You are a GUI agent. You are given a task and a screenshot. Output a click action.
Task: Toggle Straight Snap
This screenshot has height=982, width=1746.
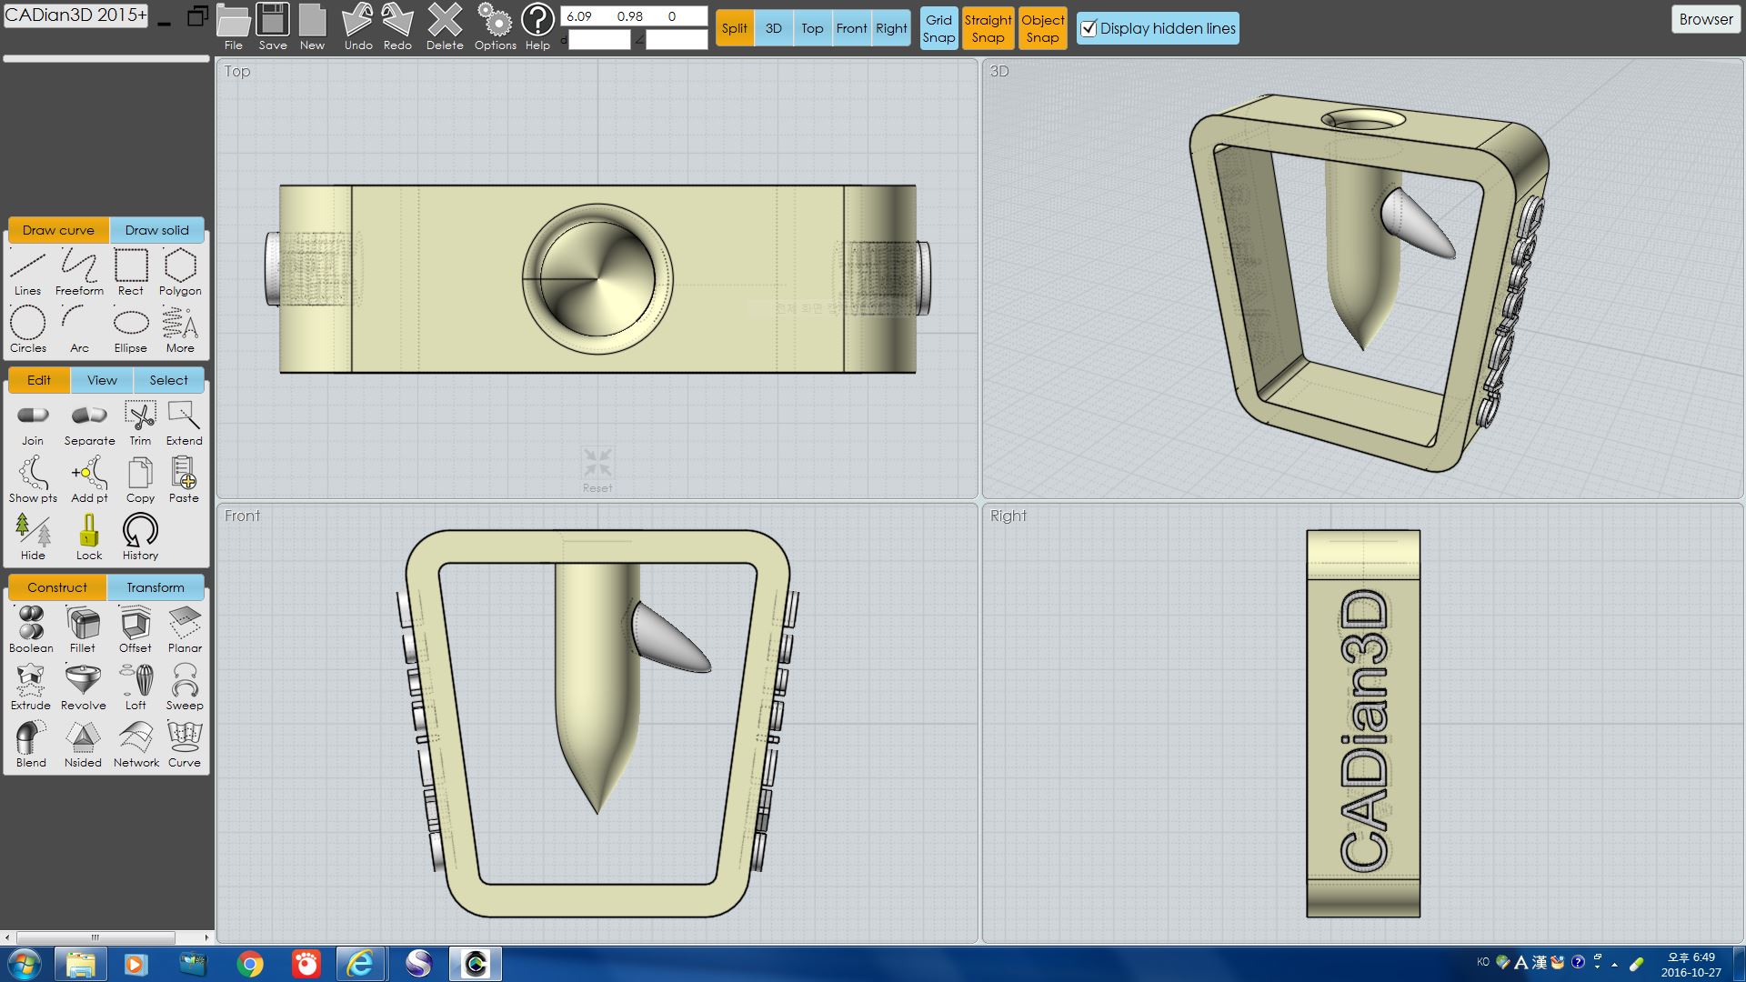[x=988, y=28]
